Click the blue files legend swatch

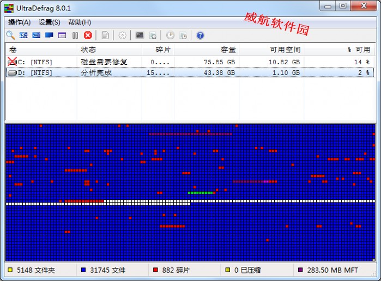pos(83,270)
